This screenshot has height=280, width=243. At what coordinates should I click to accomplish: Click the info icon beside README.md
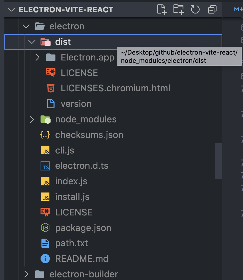(45, 259)
